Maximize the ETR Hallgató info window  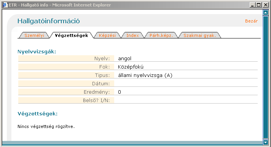(x=259, y=5)
